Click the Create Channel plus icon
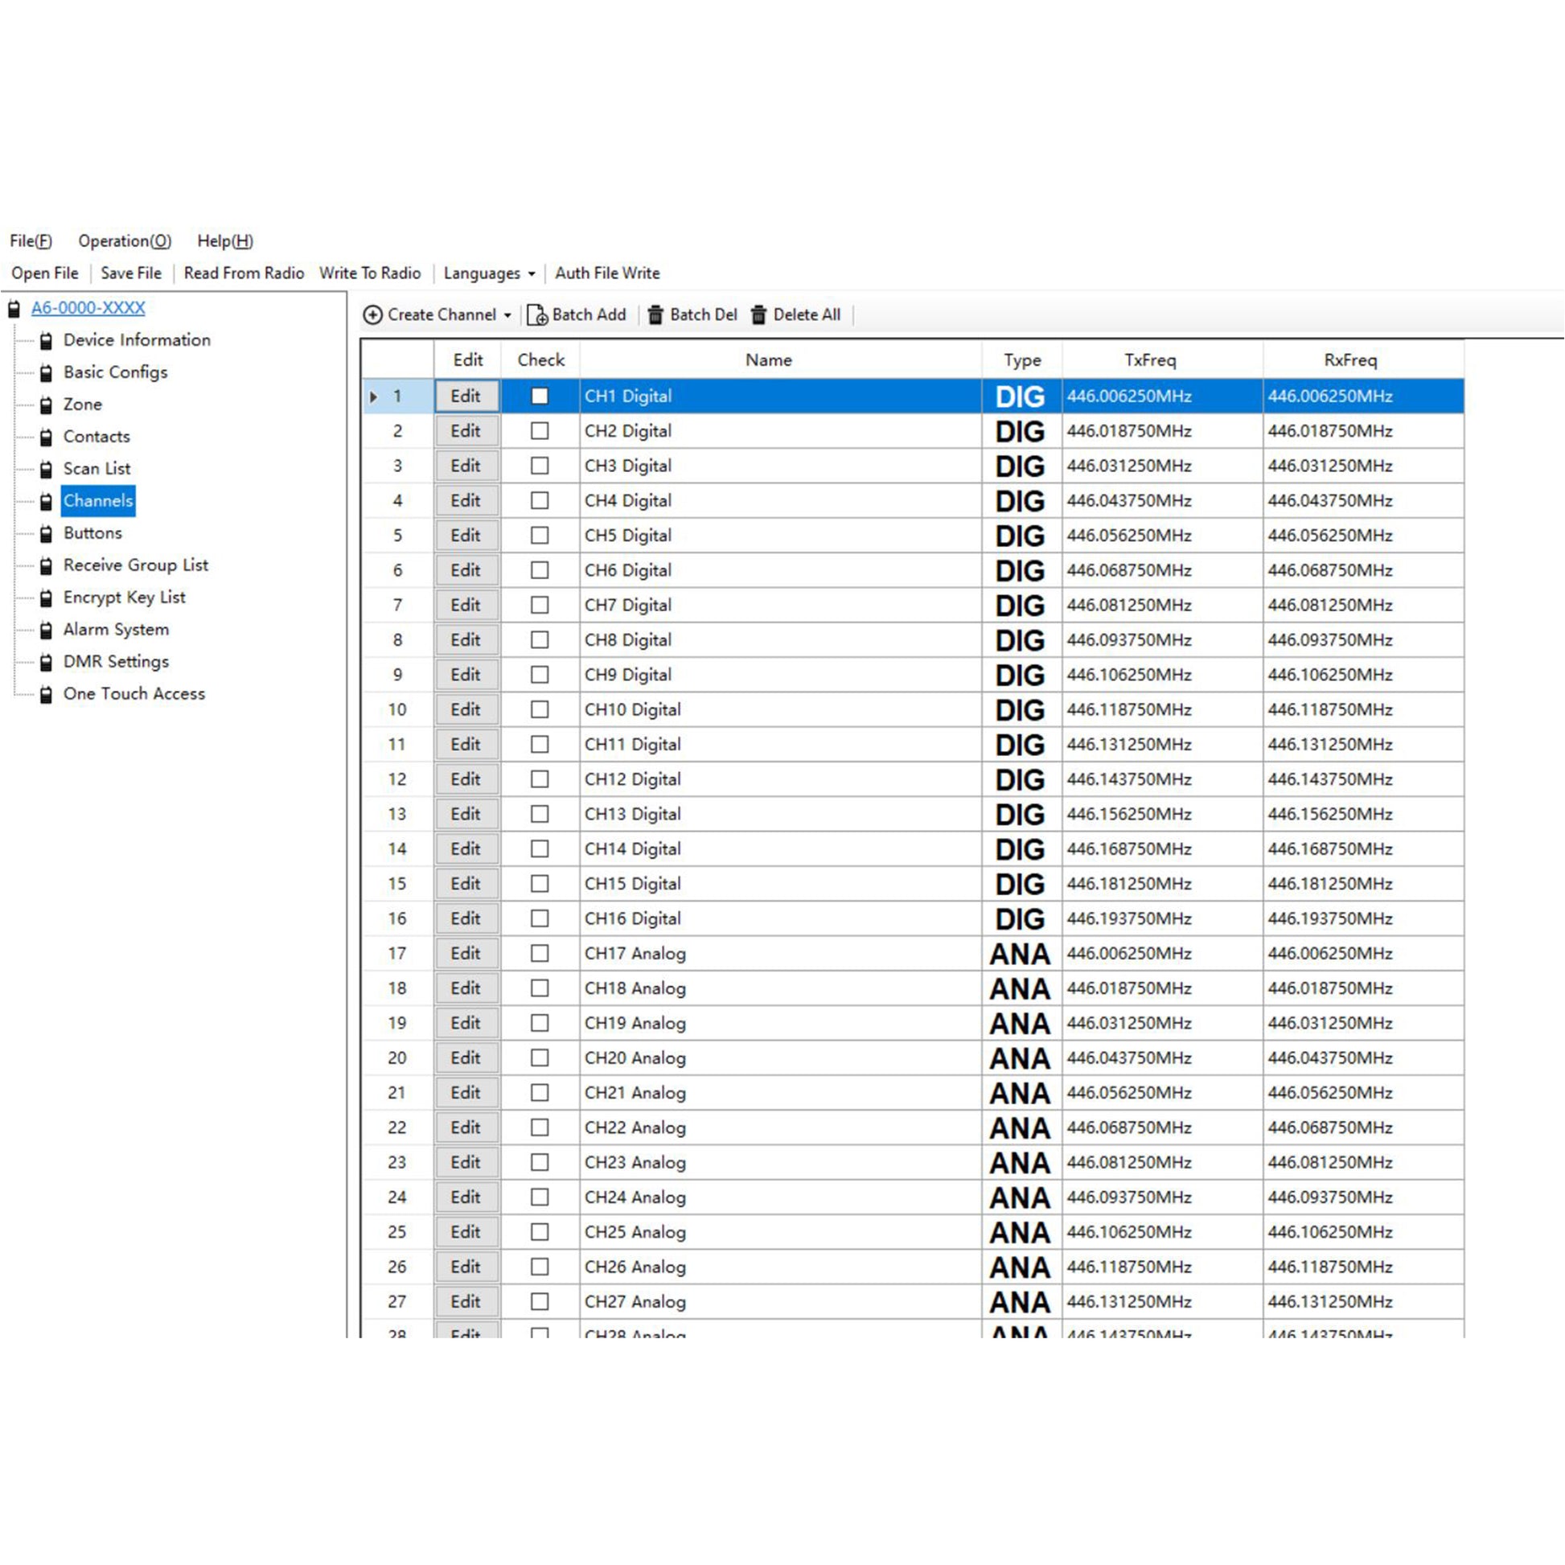The image size is (1565, 1565). click(x=372, y=315)
